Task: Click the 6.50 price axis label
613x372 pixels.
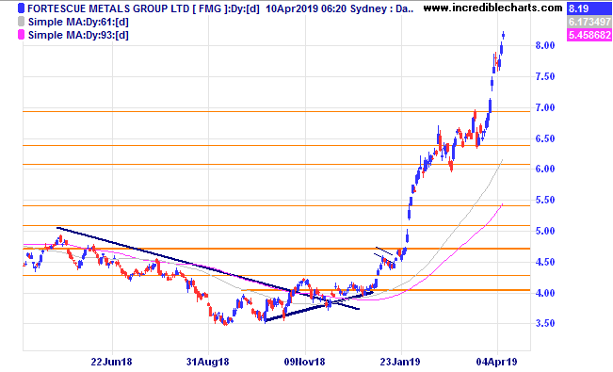Action: coord(545,138)
